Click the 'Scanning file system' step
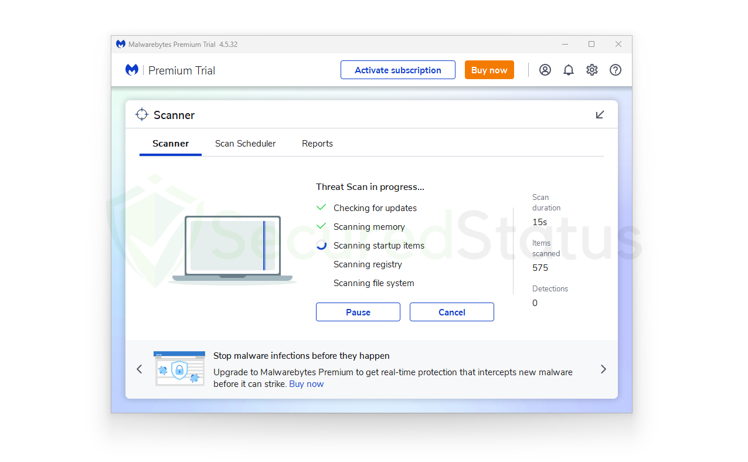This screenshot has width=748, height=462. click(x=374, y=283)
